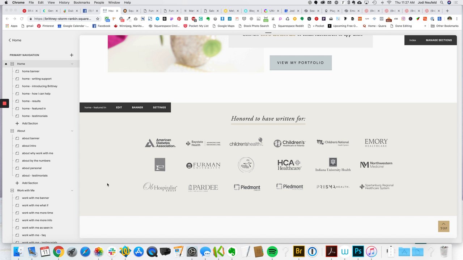Collapse the Home index in navigation
The image size is (463, 260).
tap(72, 64)
